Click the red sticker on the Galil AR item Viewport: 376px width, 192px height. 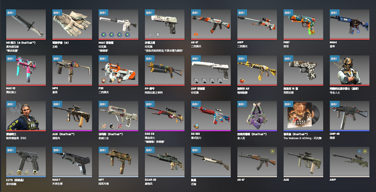(x=242, y=81)
